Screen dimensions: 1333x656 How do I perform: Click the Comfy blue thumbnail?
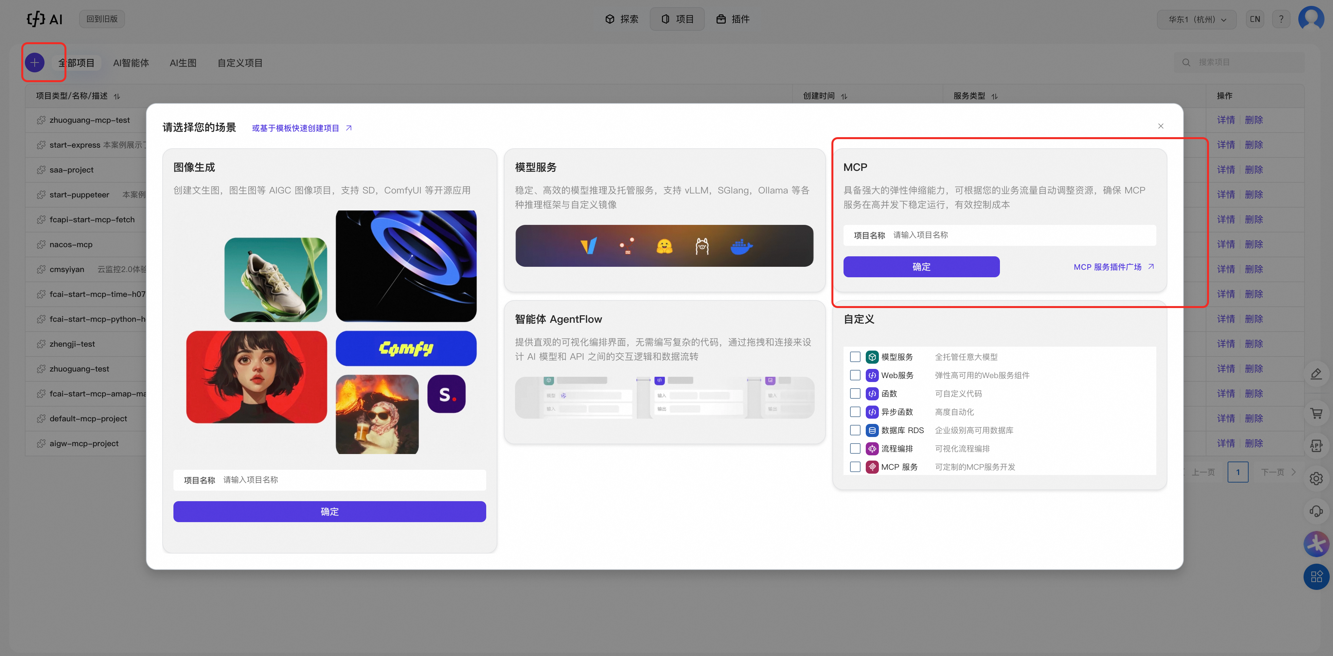406,348
